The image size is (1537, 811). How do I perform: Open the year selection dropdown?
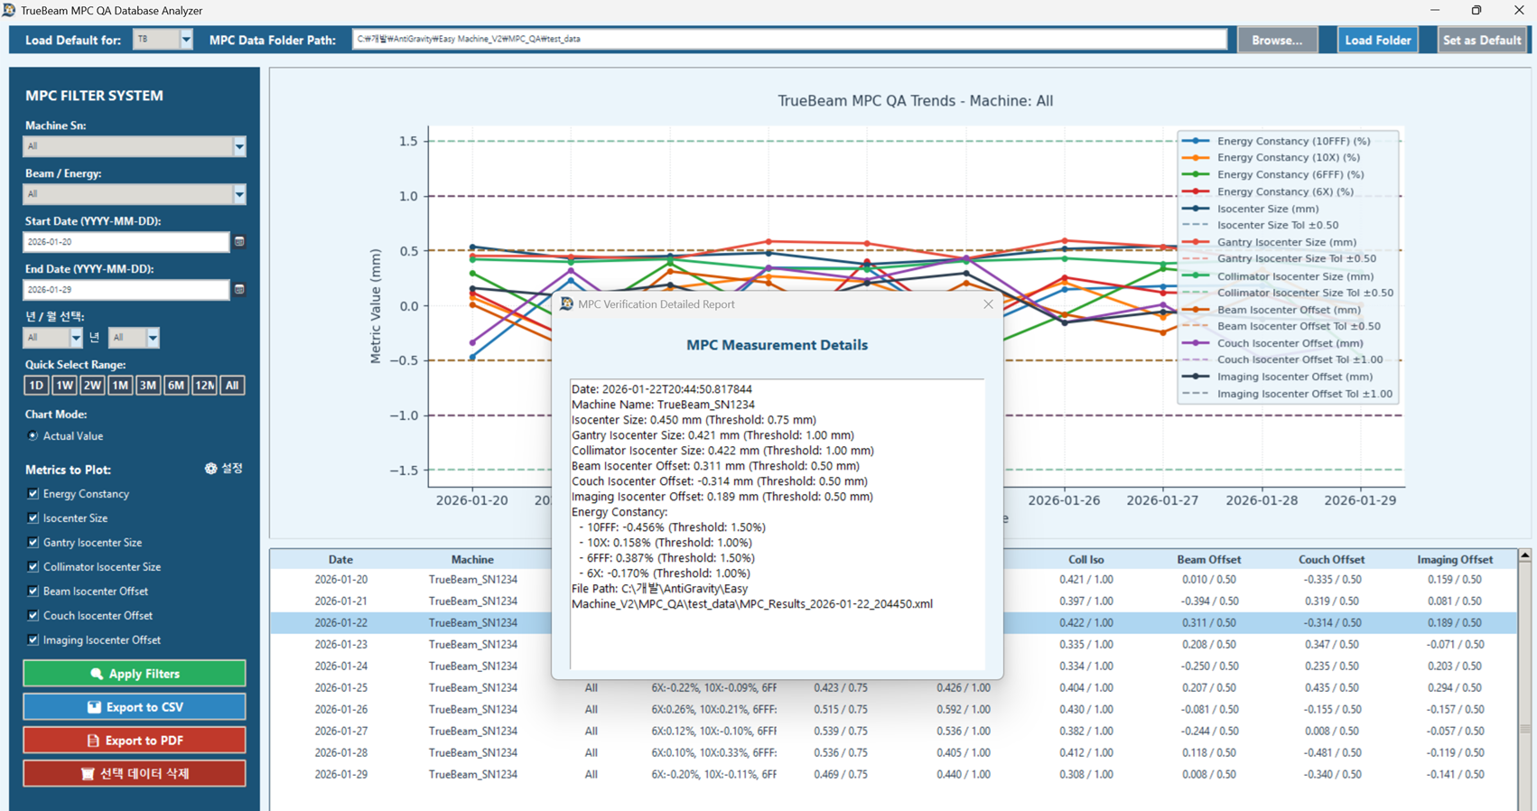point(75,338)
